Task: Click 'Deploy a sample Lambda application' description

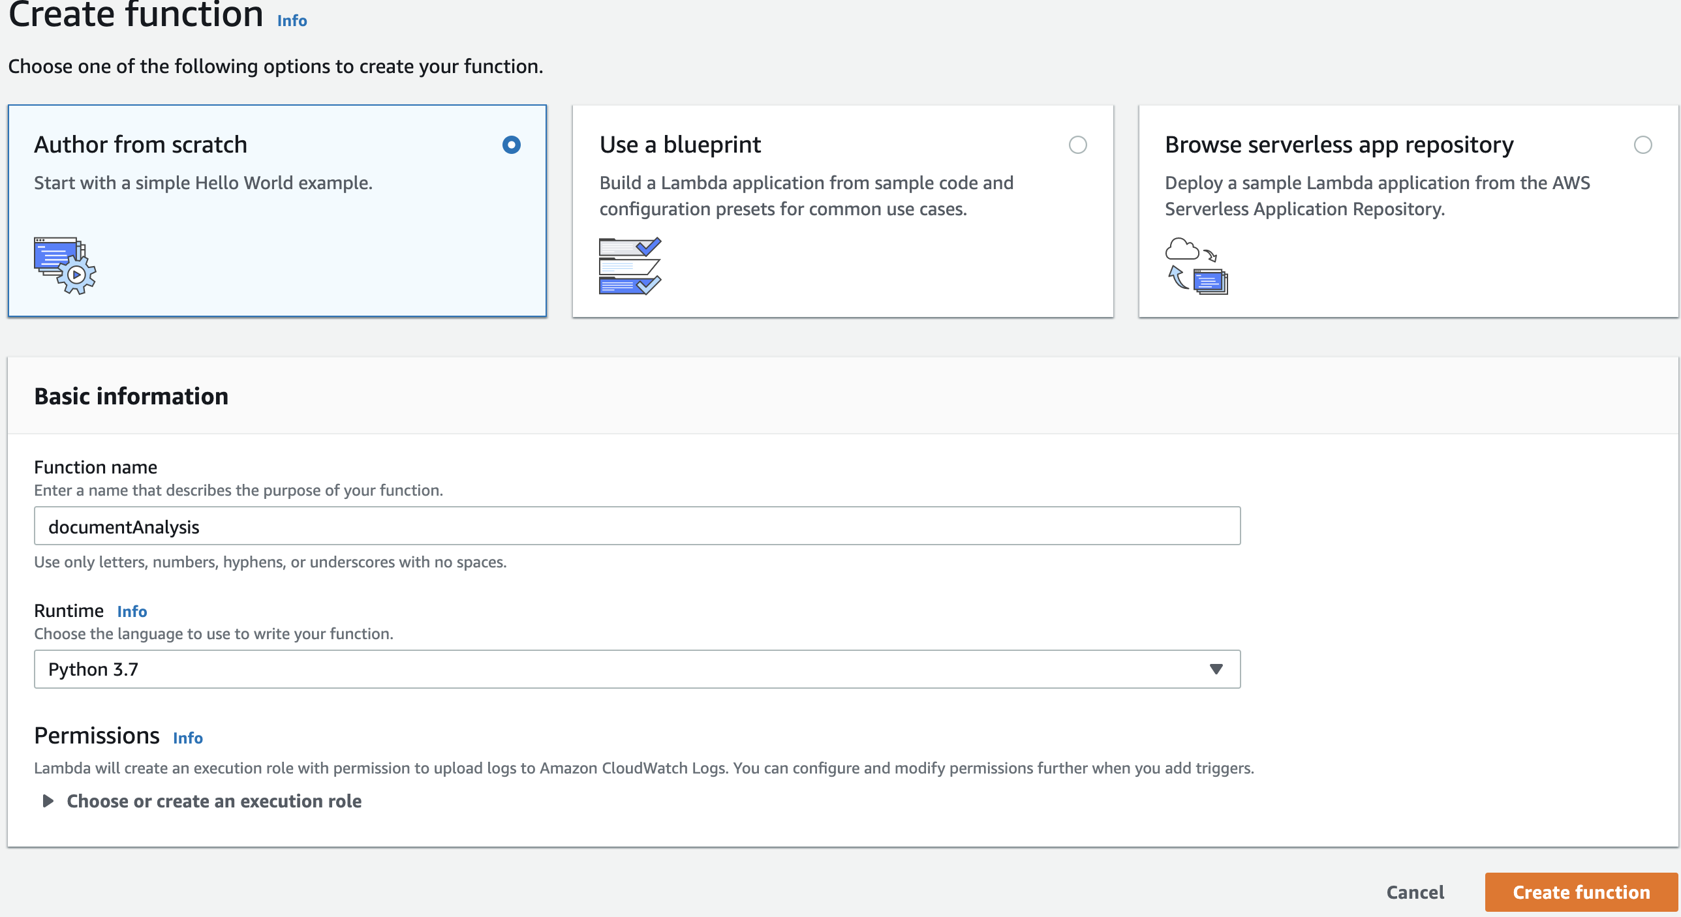Action: 1378,196
